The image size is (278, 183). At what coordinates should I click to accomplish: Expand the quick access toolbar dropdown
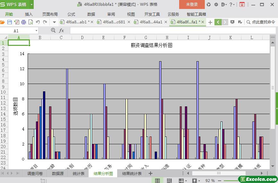click(x=54, y=22)
